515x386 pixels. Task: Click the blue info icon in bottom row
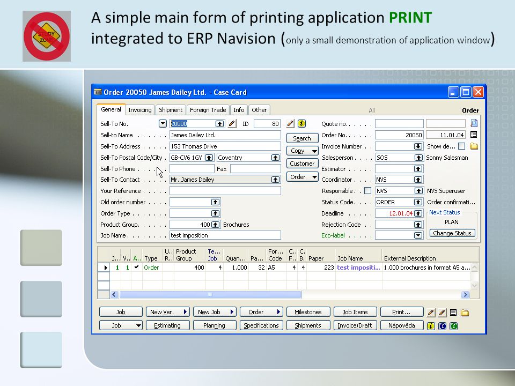tap(443, 326)
